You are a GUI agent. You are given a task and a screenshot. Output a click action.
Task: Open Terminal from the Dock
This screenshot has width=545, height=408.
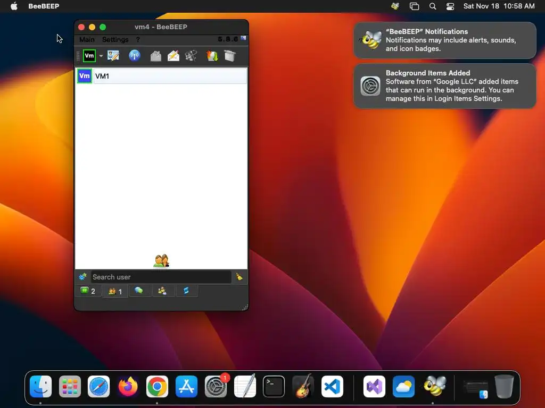coord(274,386)
